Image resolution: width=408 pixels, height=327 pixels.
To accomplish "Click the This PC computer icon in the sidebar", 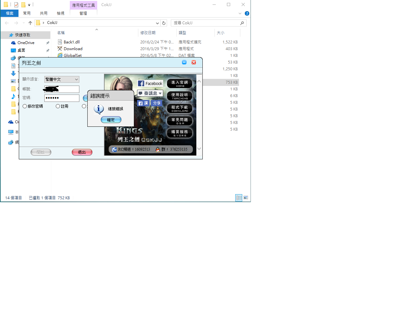I will click(x=11, y=132).
